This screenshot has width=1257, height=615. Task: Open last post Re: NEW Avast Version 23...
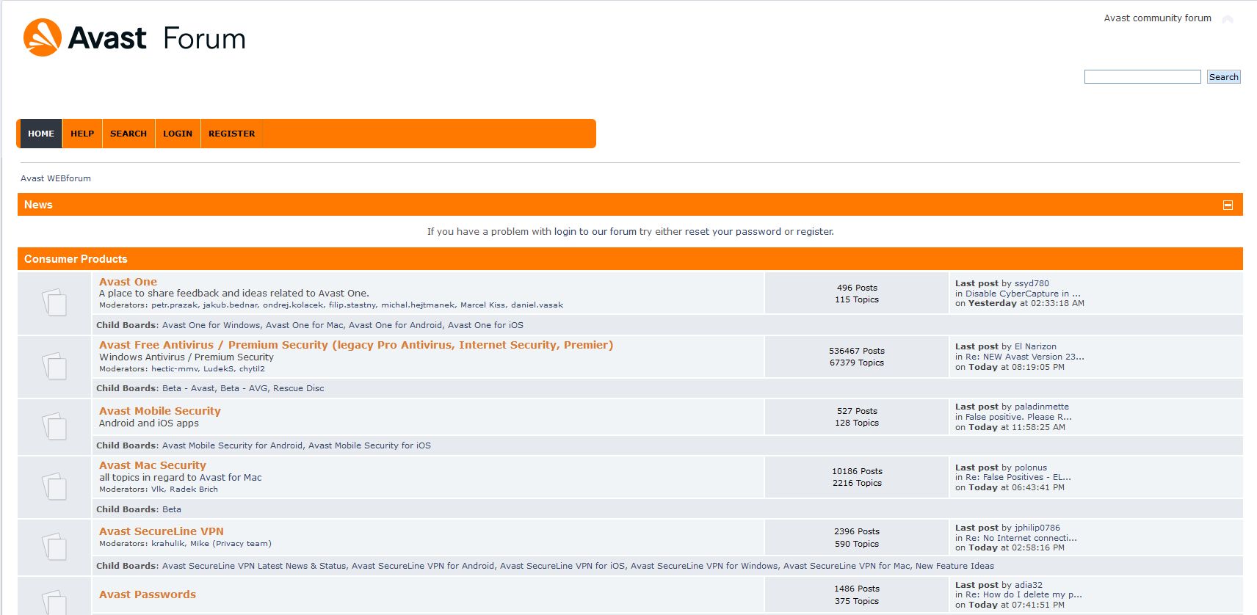(1025, 357)
